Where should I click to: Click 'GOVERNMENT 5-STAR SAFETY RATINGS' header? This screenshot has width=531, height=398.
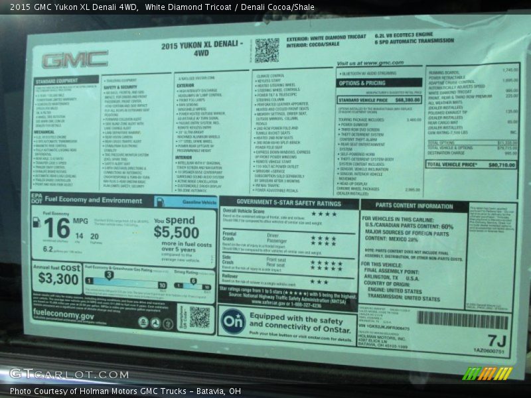[x=289, y=203]
